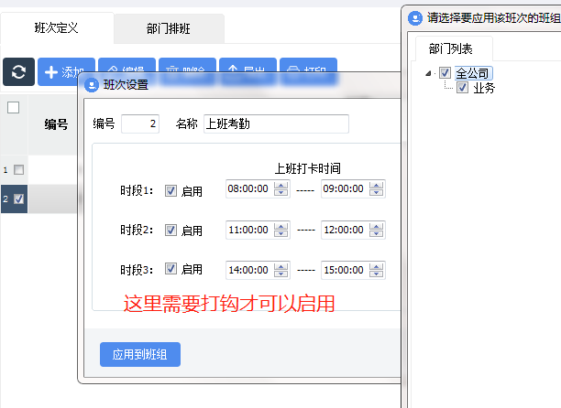Click the department selection dialog title icon
This screenshot has height=408, width=561.
tap(415, 18)
